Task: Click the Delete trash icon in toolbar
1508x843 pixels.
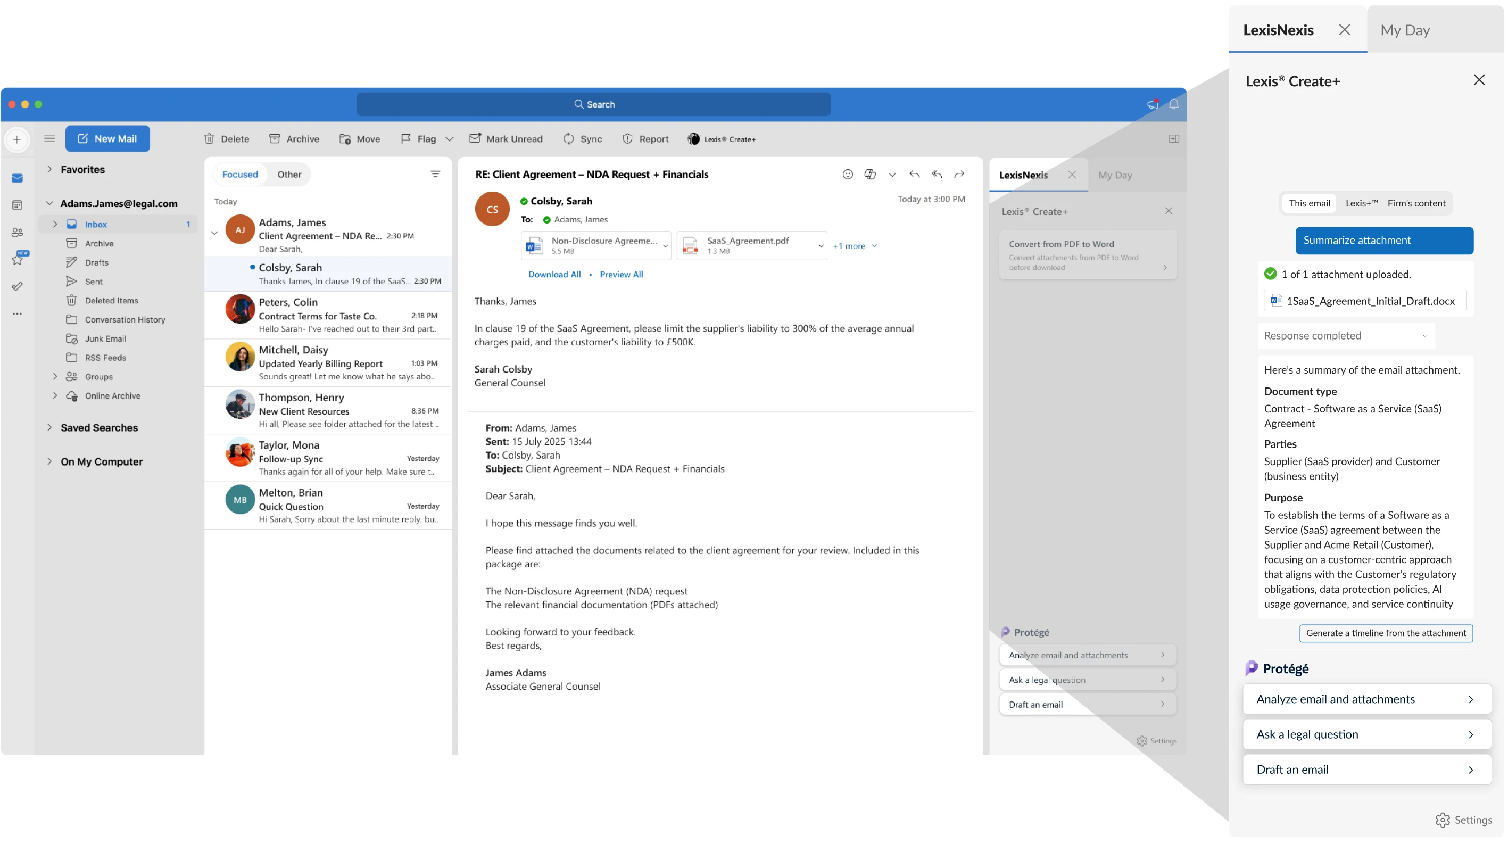Action: click(209, 139)
